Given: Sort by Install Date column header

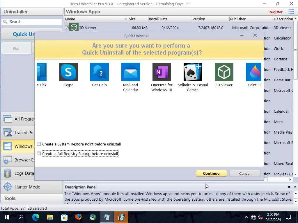Looking at the screenshot, I should pos(170,19).
